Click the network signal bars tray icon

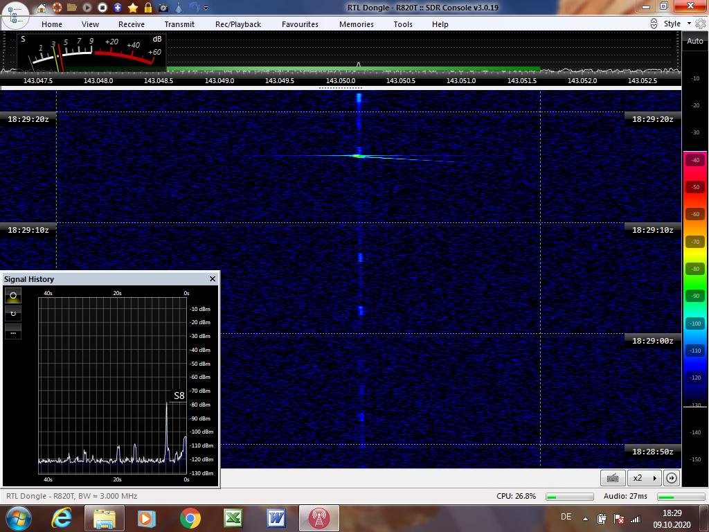[x=636, y=519]
